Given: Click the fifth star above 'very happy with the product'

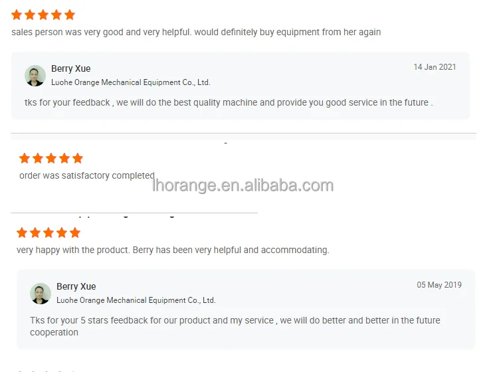Looking at the screenshot, I should 75,232.
